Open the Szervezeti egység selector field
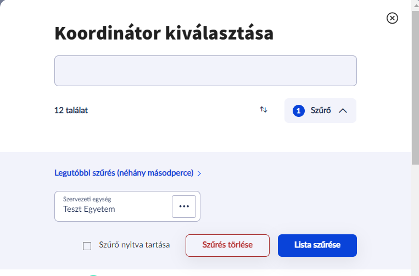The height and width of the screenshot is (276, 419). [x=113, y=206]
